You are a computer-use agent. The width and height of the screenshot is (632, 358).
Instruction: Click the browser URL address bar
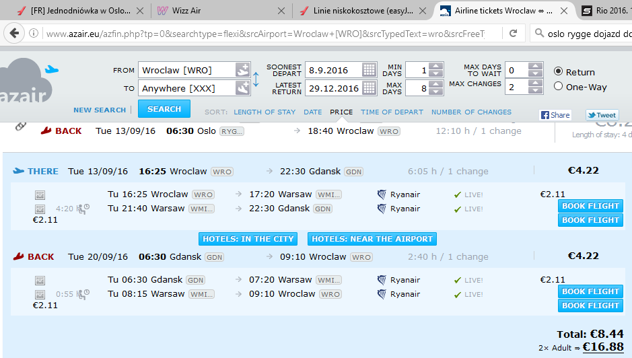click(x=266, y=34)
